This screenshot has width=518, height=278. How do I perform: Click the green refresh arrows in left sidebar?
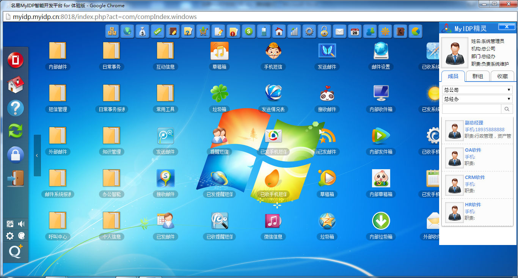coord(16,131)
